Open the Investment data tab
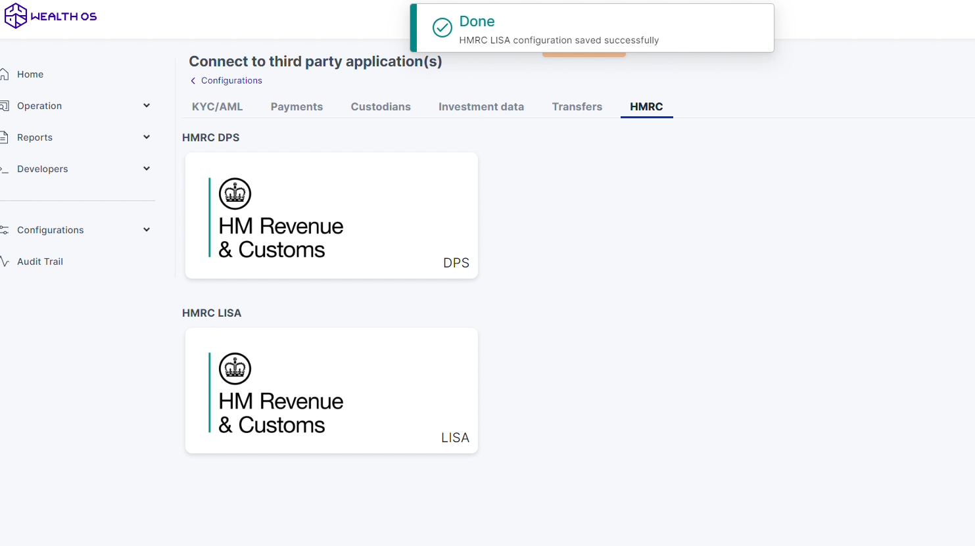 point(481,106)
